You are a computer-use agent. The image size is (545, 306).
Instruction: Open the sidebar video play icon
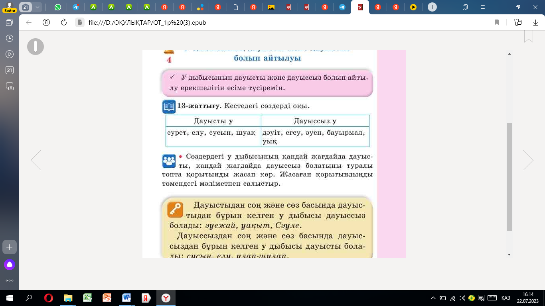10,54
